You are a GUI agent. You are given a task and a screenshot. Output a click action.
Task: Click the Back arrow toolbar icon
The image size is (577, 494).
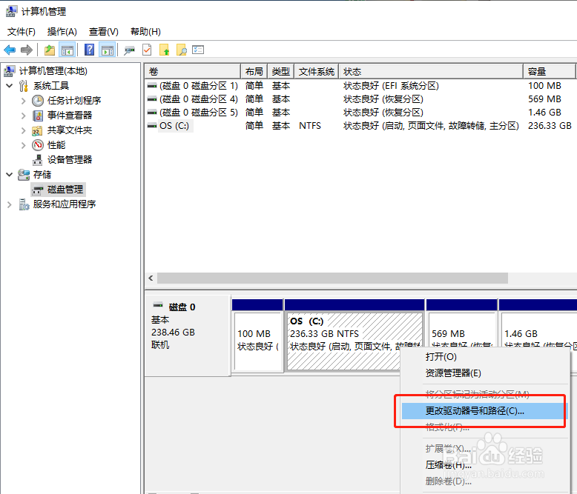point(10,50)
